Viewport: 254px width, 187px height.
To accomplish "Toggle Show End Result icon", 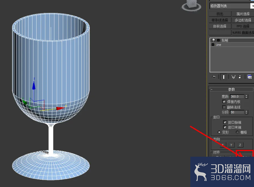I will [223, 77].
